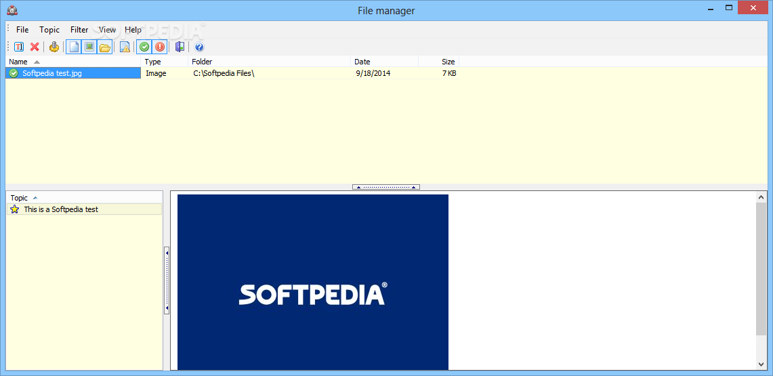Sort by the Type column header
This screenshot has width=773, height=376.
click(x=165, y=62)
